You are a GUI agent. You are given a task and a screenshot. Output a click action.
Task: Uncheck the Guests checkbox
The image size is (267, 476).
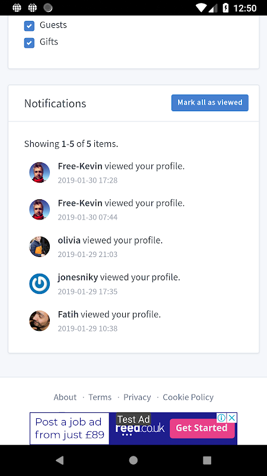click(x=29, y=26)
